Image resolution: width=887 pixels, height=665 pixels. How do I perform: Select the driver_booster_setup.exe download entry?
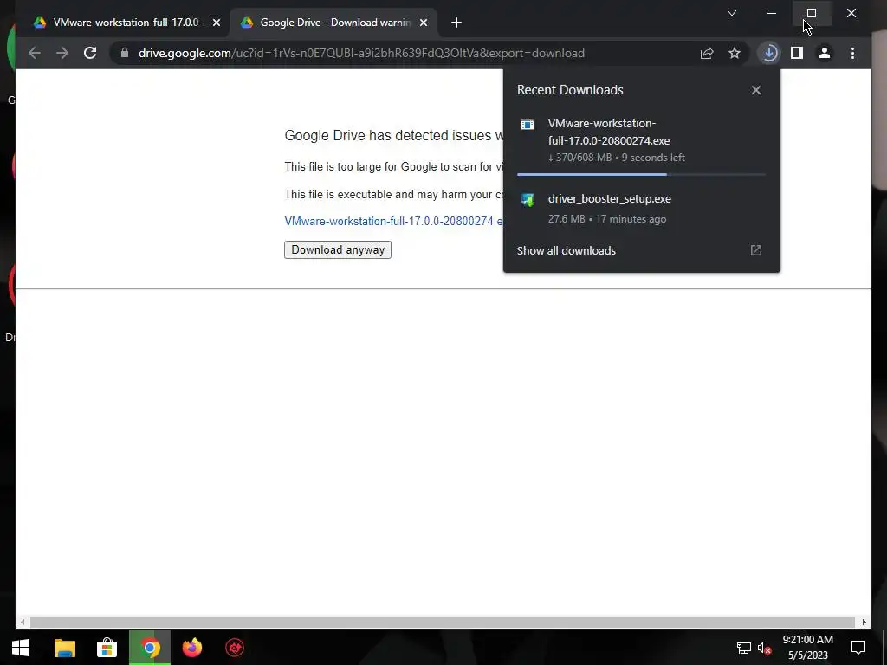(x=642, y=209)
